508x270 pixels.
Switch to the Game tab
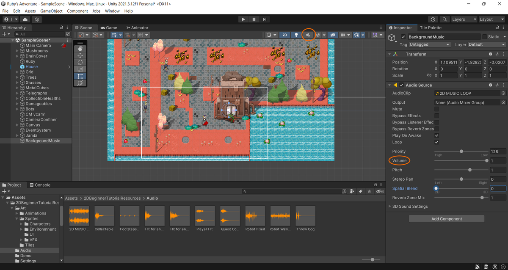[109, 28]
